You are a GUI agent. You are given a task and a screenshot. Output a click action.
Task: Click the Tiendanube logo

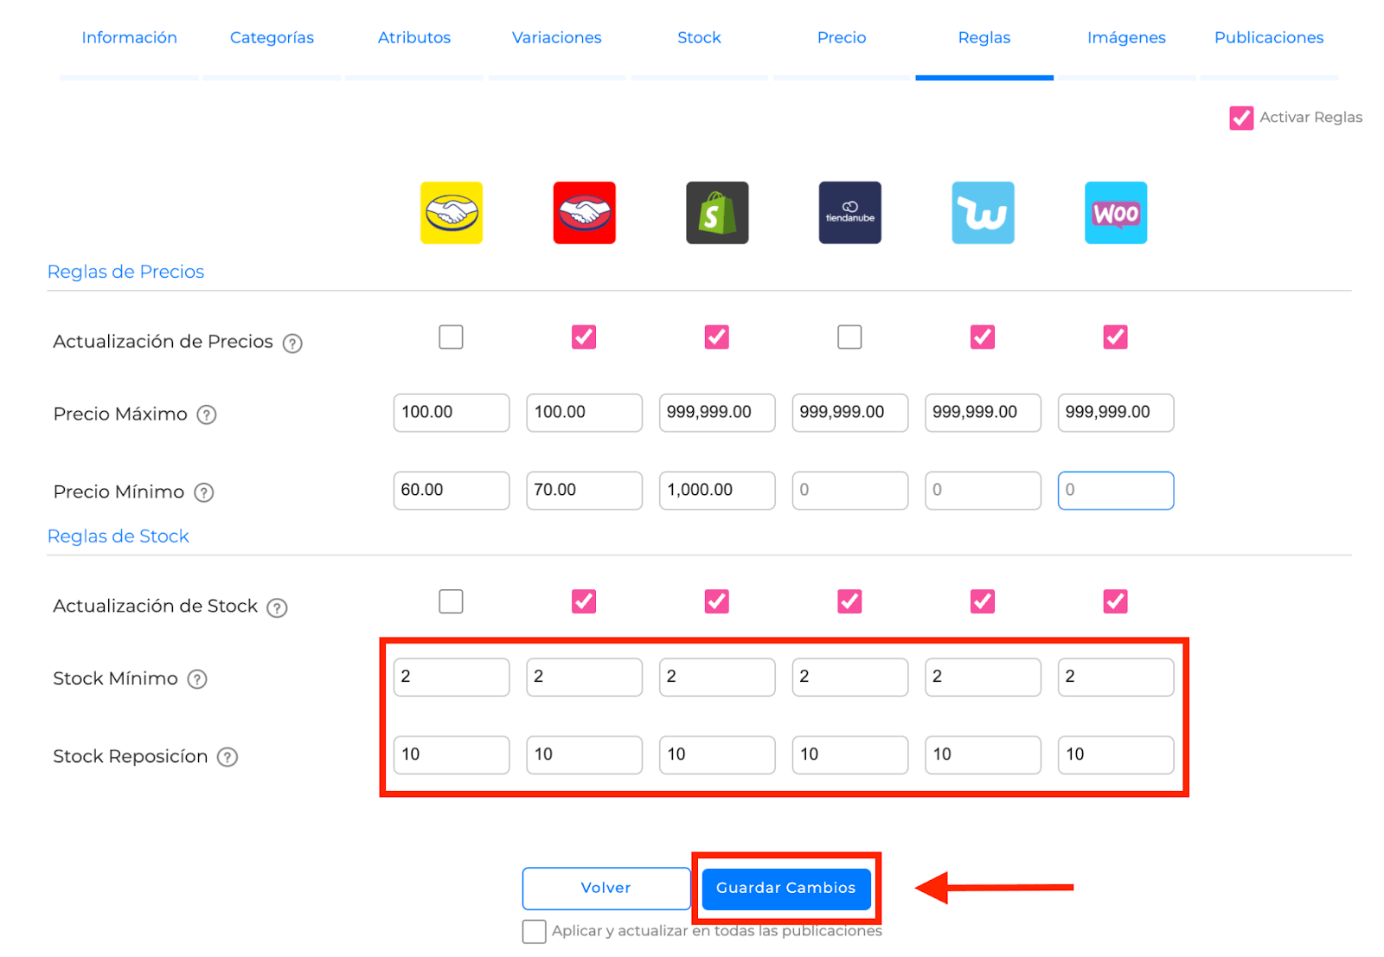coord(850,213)
